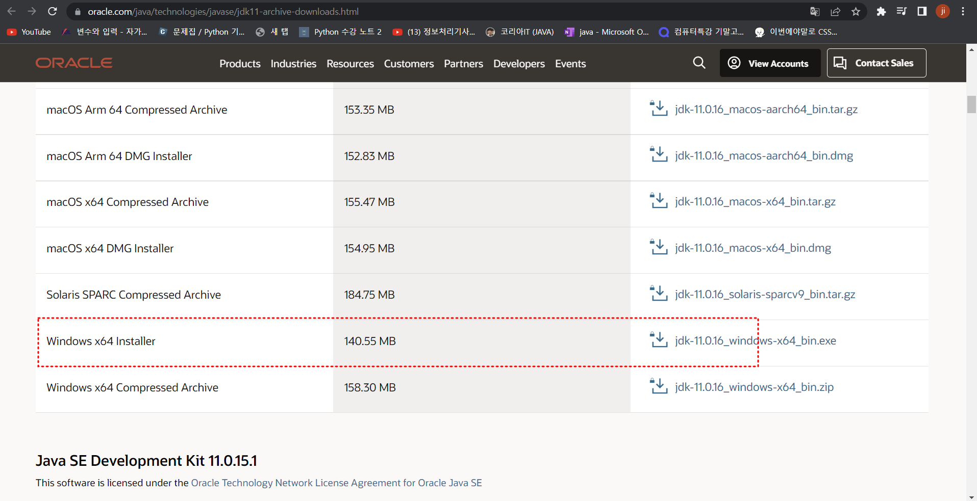Open the 'ji' profile avatar
The height and width of the screenshot is (501, 977).
pos(943,11)
